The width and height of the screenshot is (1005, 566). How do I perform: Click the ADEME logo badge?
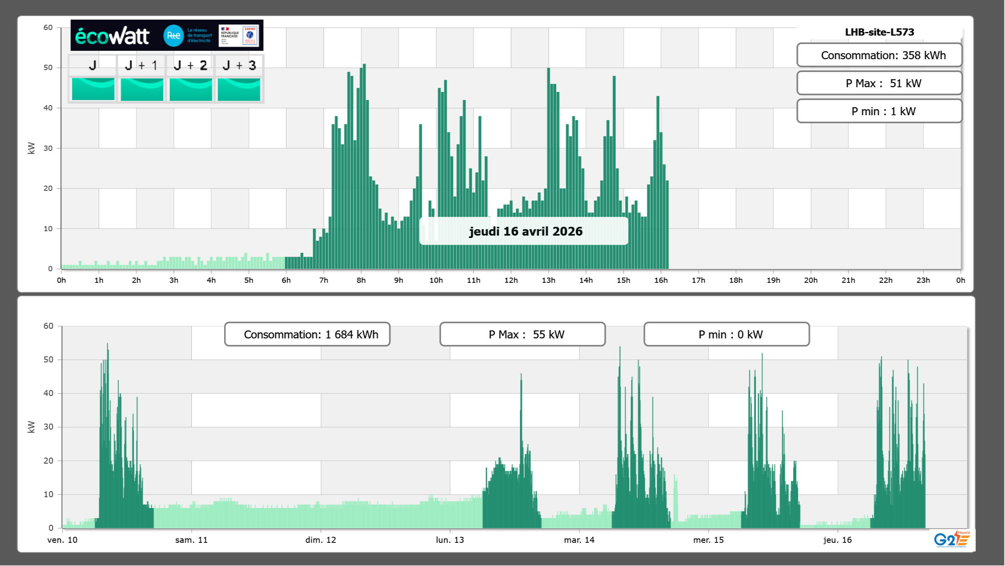[x=250, y=35]
